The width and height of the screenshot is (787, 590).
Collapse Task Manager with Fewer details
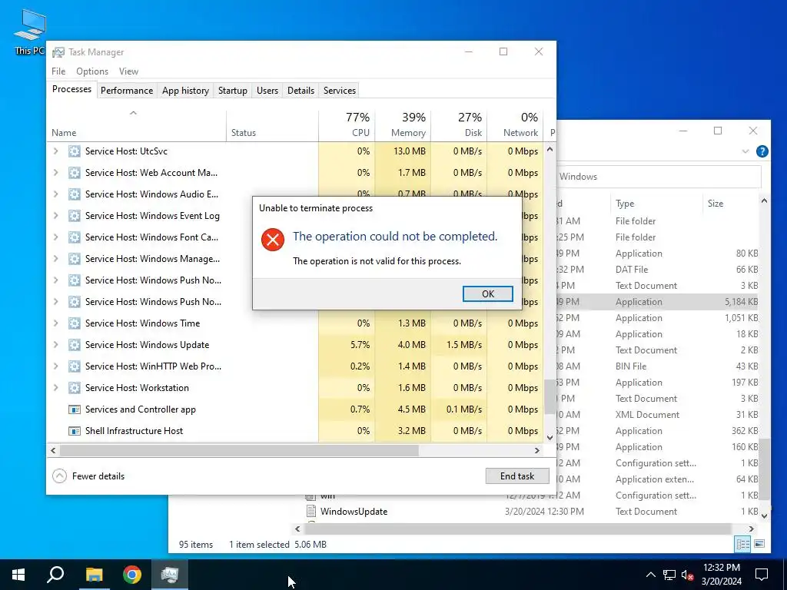click(x=88, y=476)
